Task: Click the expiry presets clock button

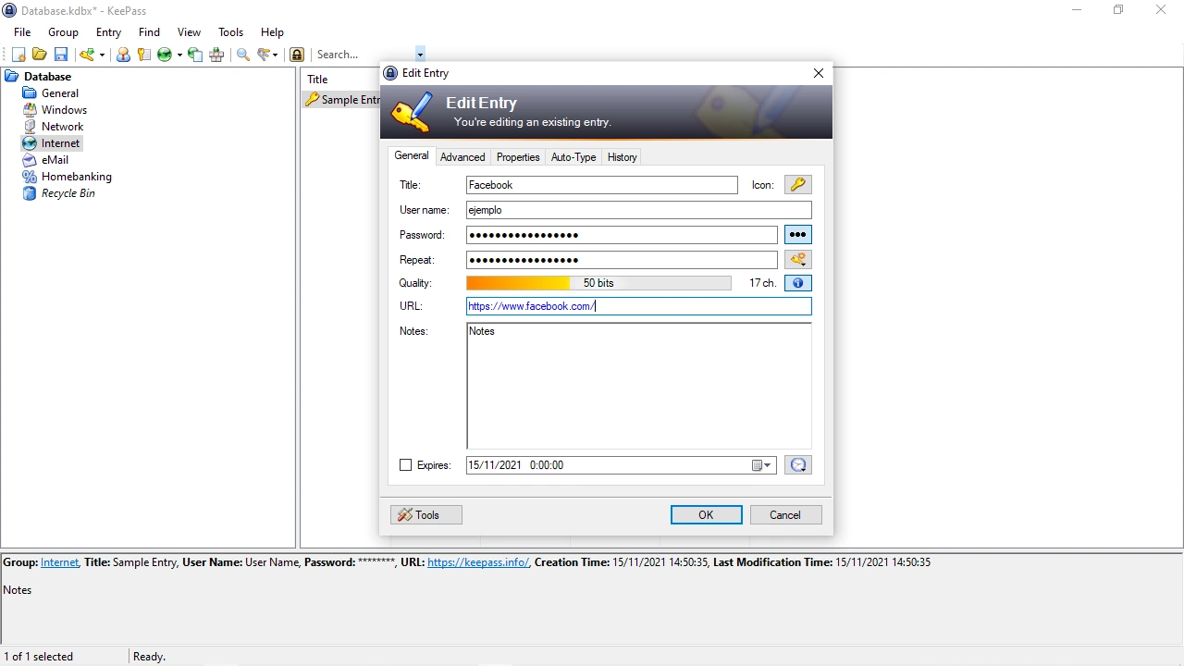Action: [798, 465]
